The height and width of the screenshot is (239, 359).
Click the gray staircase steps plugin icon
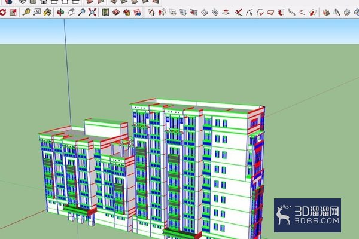tap(205, 12)
